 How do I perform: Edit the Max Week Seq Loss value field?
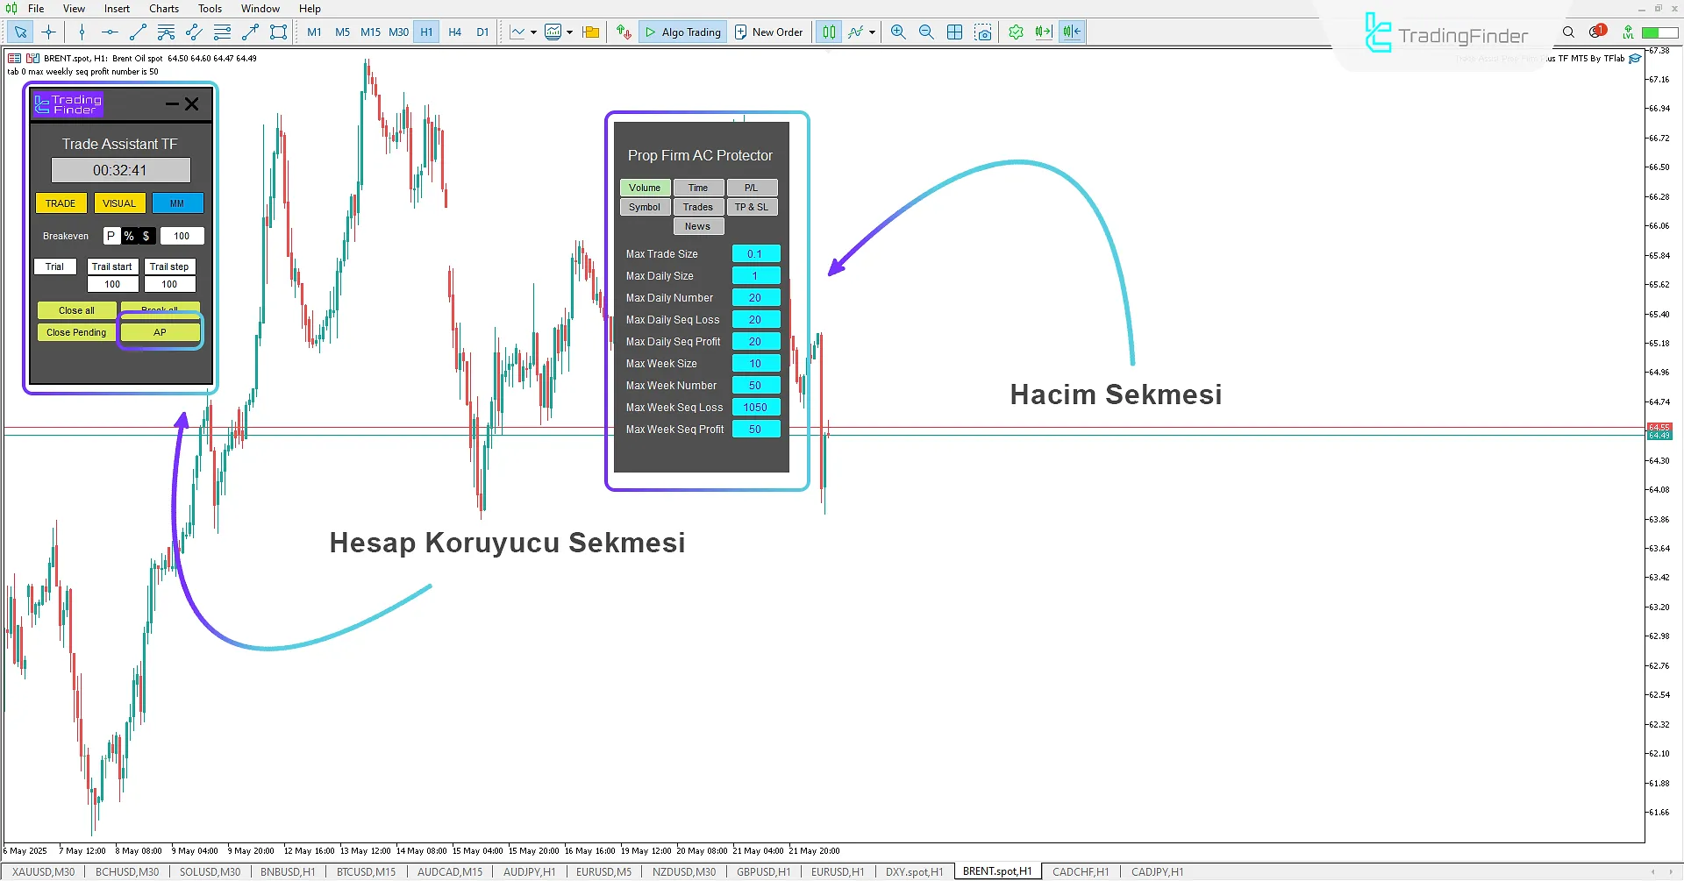click(x=756, y=407)
